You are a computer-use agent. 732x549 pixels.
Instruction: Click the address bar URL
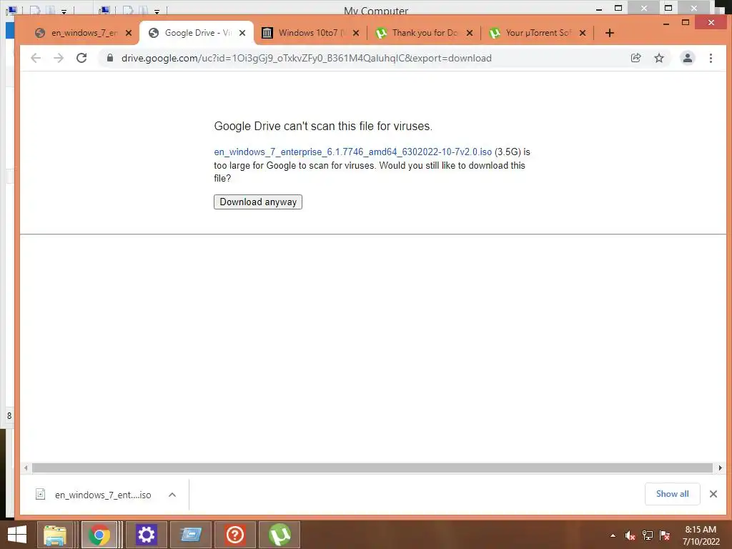(x=306, y=58)
